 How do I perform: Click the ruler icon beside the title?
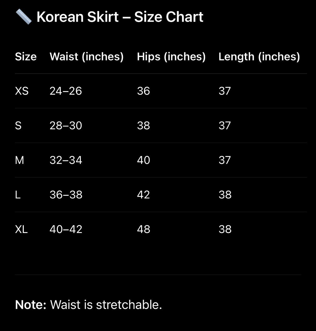(x=24, y=17)
